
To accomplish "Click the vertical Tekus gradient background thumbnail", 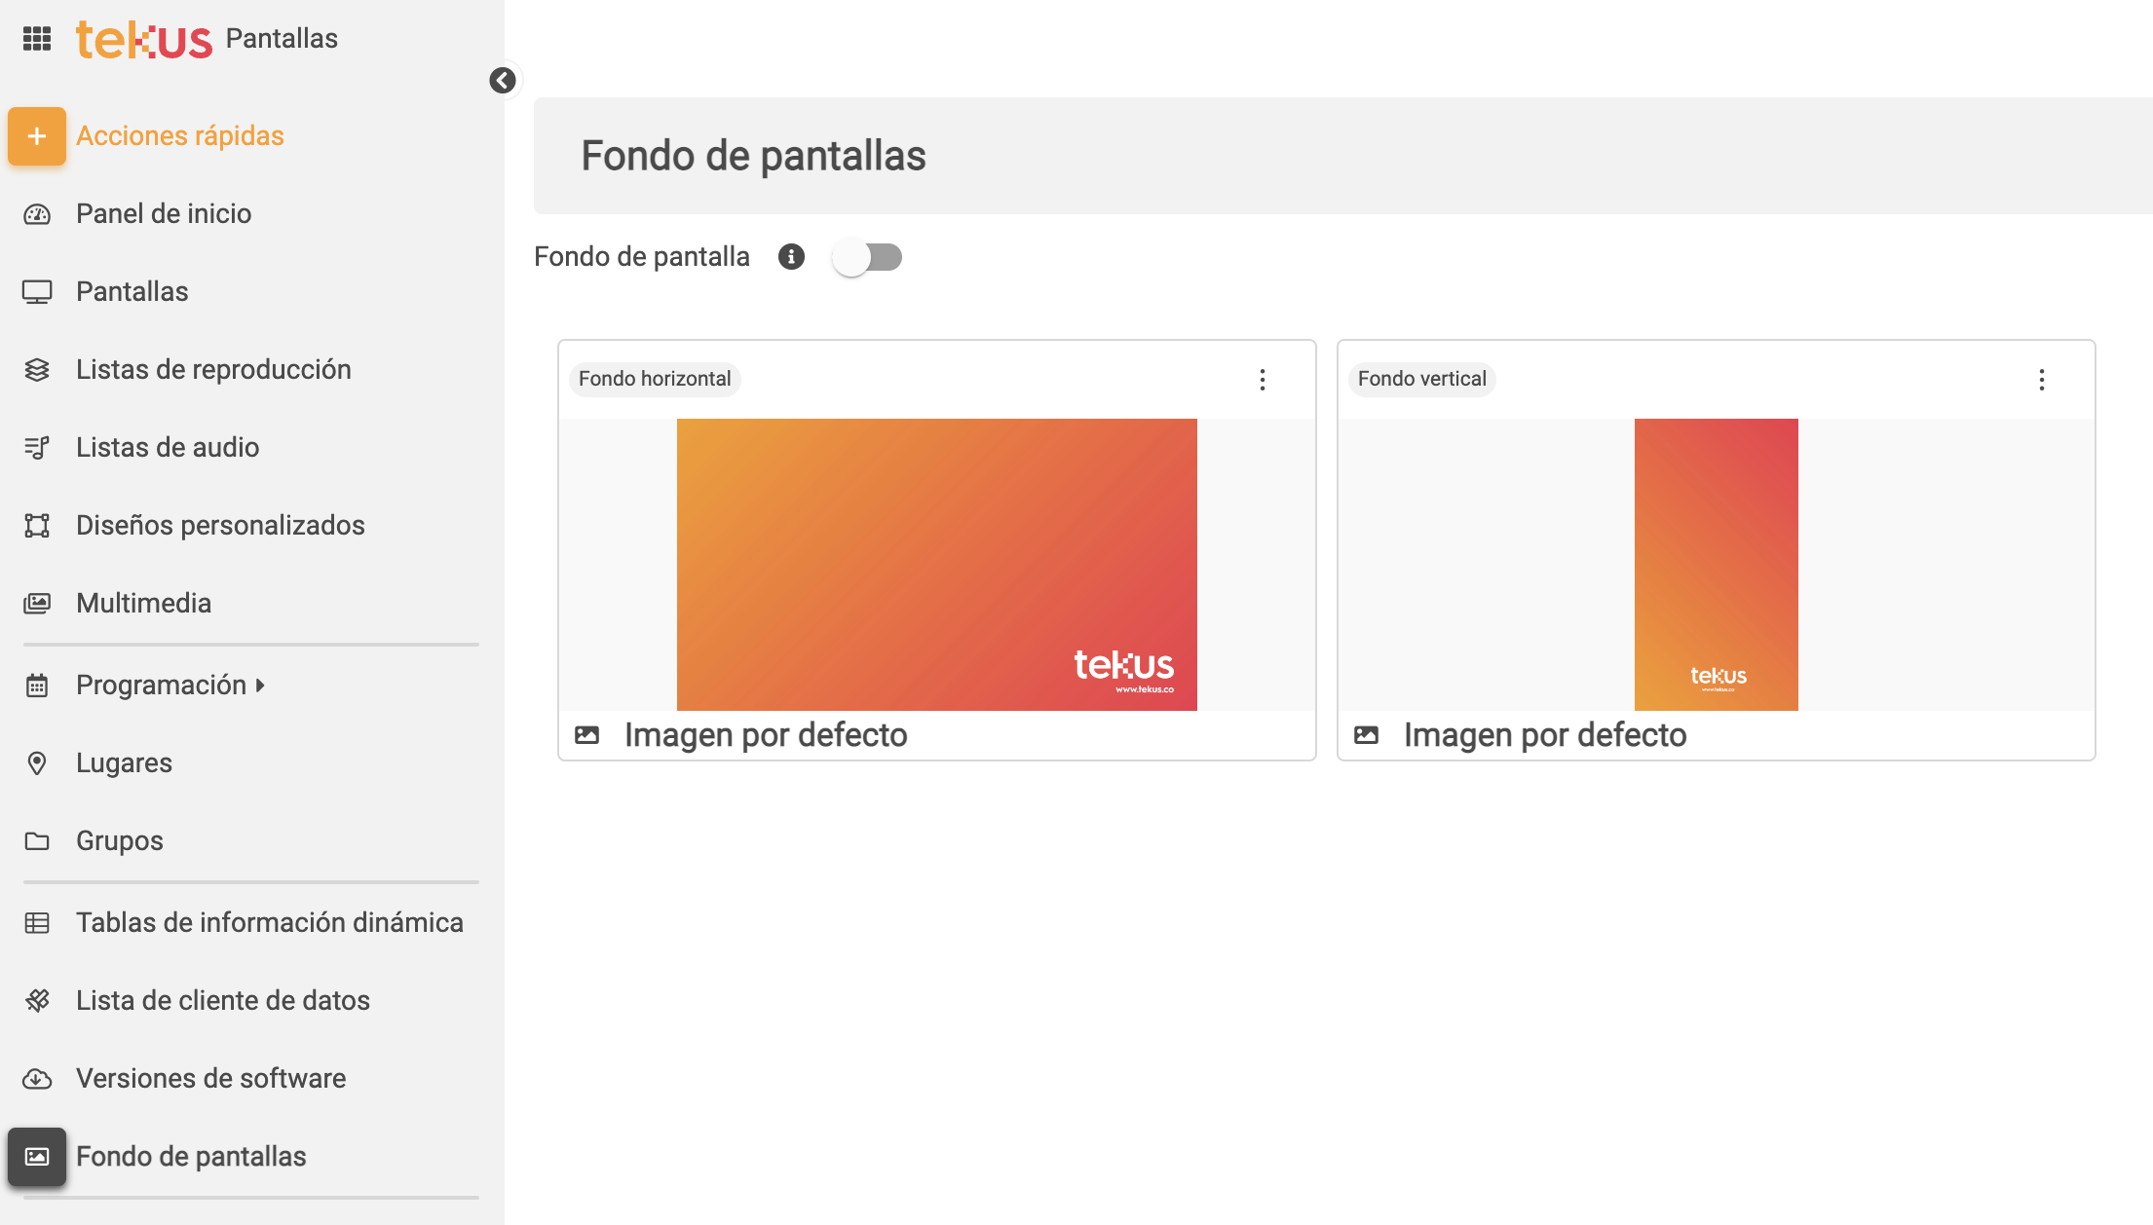I will [x=1716, y=565].
